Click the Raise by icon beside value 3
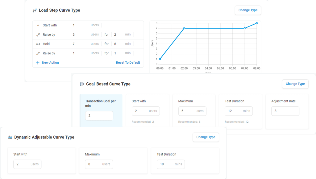This screenshot has height=179, width=316. [x=39, y=34]
